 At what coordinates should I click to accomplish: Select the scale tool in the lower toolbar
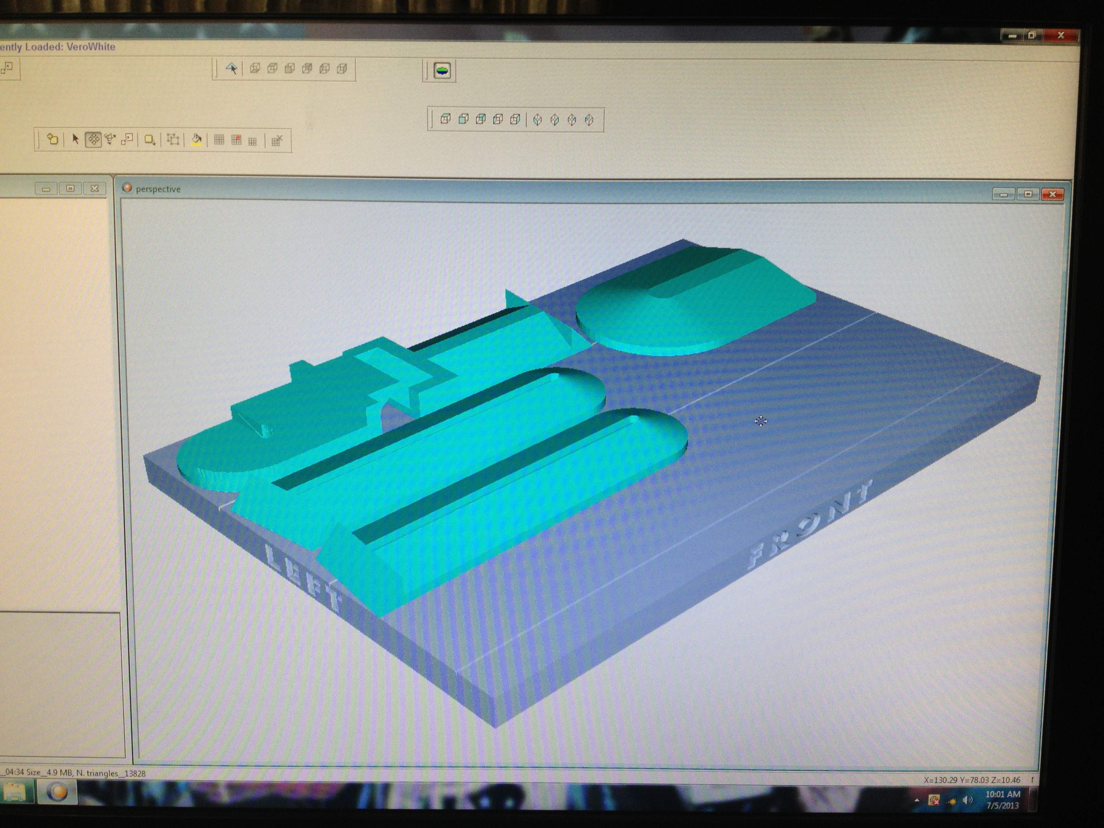(127, 139)
